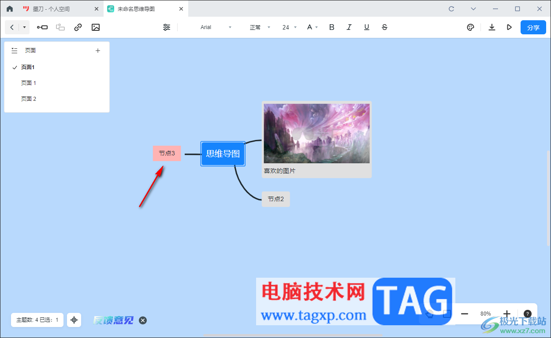The height and width of the screenshot is (338, 551).
Task: Open the title bar chevron dropdown
Action: (x=473, y=9)
